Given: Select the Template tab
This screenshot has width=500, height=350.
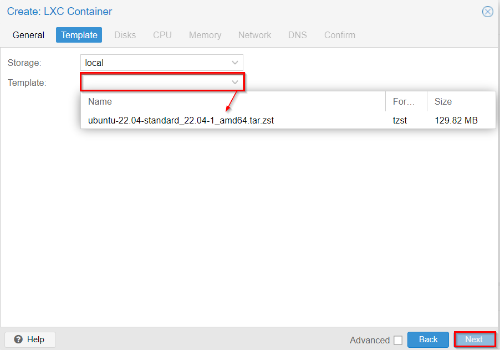Looking at the screenshot, I should 79,35.
